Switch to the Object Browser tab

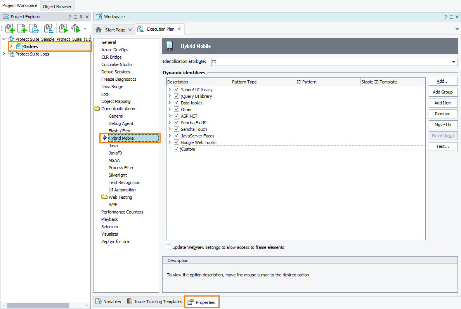pyautogui.click(x=57, y=6)
